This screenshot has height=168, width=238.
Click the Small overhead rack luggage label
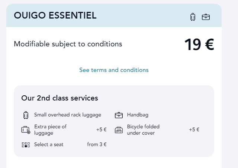[x=68, y=115]
